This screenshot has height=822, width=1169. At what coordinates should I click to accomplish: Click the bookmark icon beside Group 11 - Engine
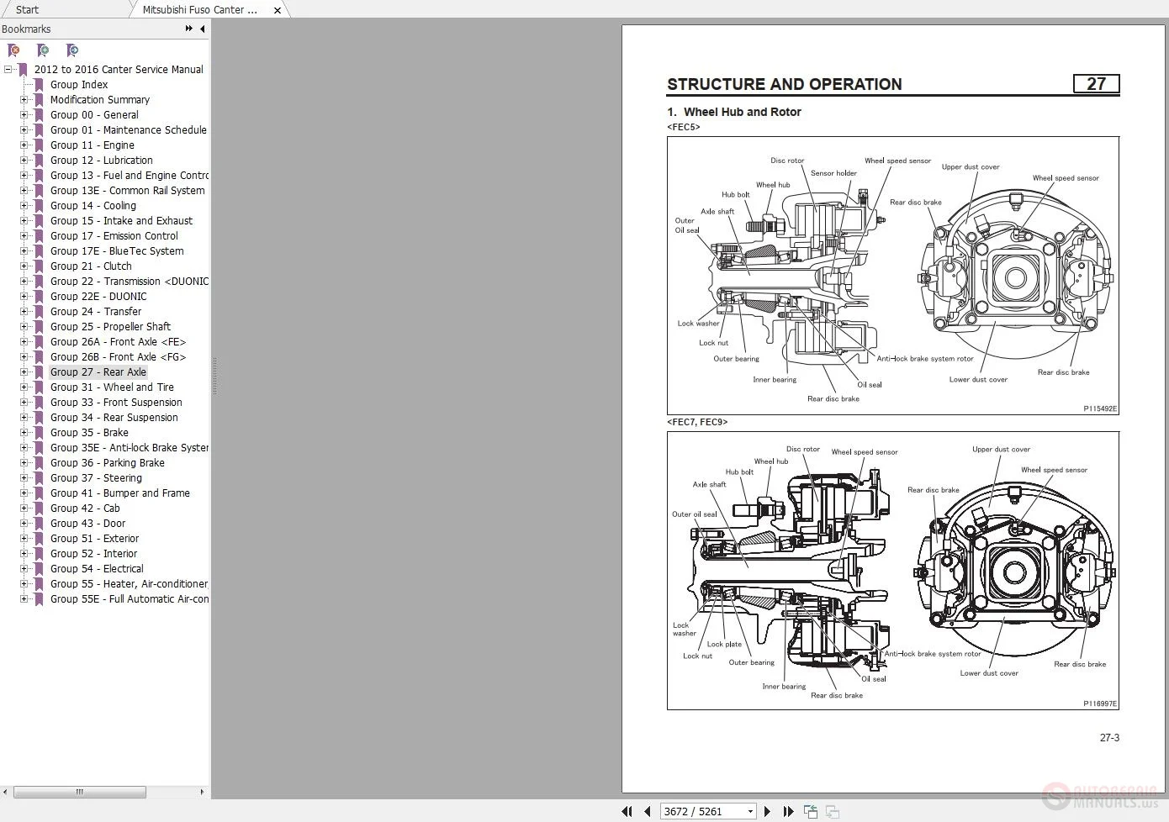pos(39,145)
